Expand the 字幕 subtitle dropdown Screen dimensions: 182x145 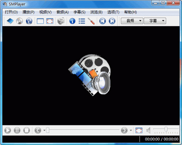tap(155, 21)
